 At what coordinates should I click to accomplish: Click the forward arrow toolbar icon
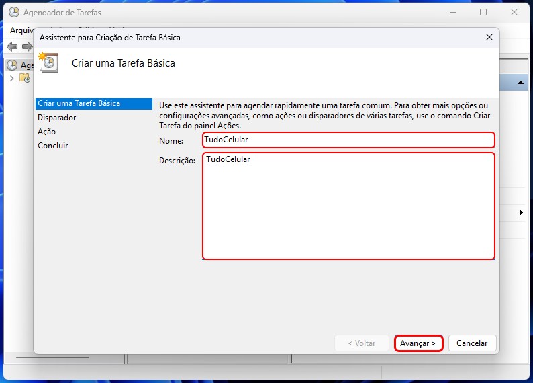[27, 46]
